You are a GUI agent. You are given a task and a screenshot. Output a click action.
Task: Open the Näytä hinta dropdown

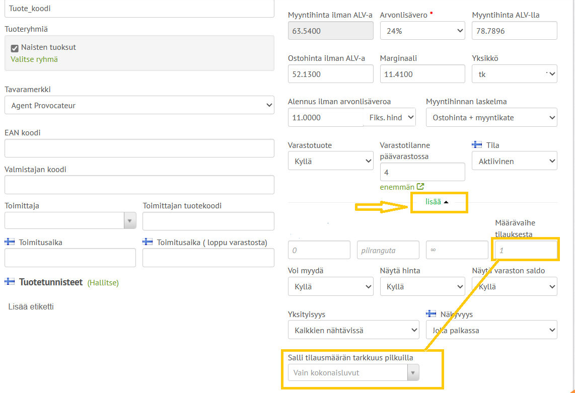click(422, 286)
